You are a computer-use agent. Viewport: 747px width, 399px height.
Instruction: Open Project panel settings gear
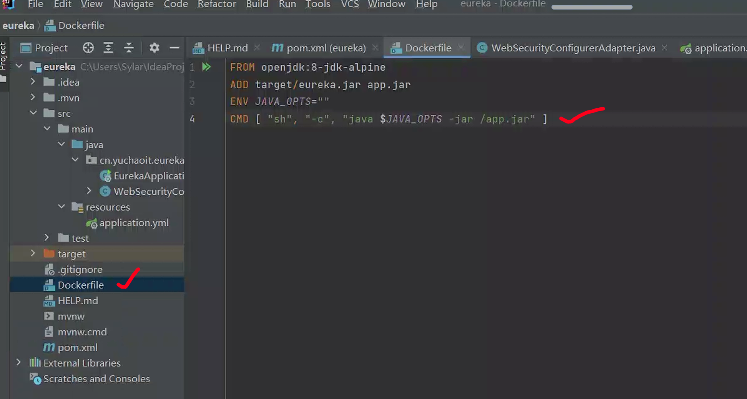[x=154, y=48]
